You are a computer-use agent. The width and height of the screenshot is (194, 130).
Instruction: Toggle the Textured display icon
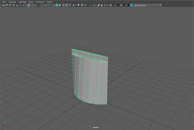pyautogui.click(x=67, y=5)
